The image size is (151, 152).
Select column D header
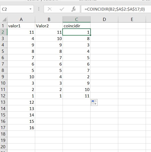[x=104, y=19]
